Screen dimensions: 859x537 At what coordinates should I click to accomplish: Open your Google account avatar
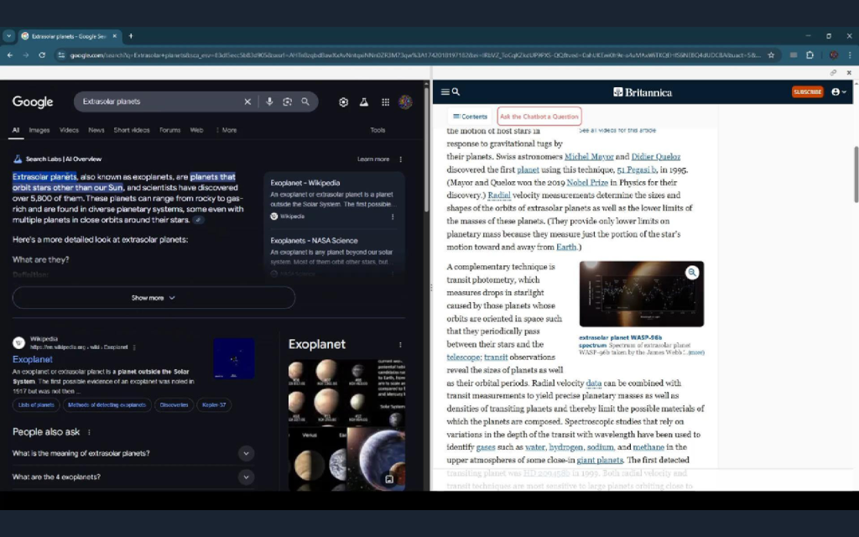pos(405,101)
